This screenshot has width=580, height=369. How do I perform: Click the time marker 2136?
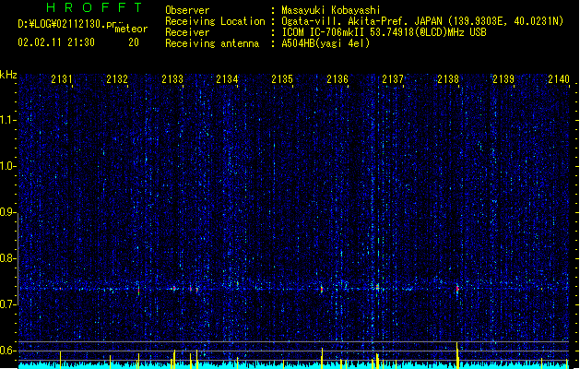pyautogui.click(x=337, y=79)
